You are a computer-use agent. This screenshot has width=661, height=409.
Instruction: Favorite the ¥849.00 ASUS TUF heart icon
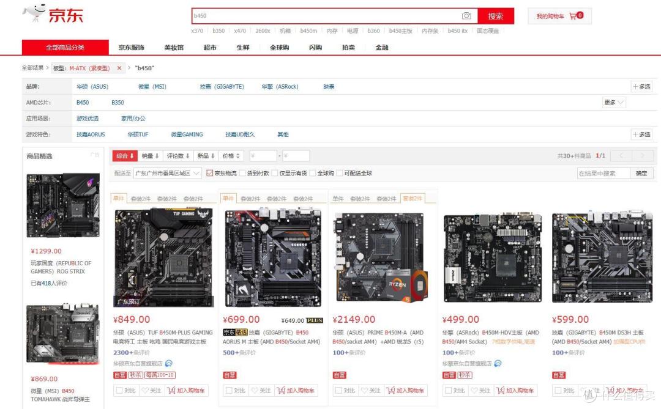point(146,391)
